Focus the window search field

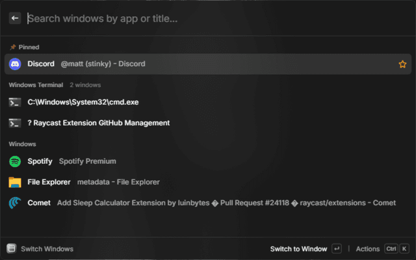195,18
